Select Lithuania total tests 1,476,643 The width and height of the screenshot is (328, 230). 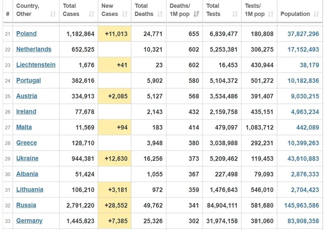click(223, 190)
